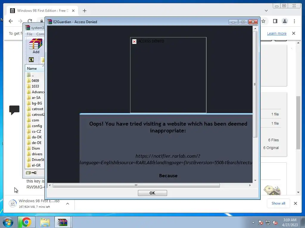Click the blocked notifier.rarlab.com URL text
305x228 pixels.
[x=166, y=159]
